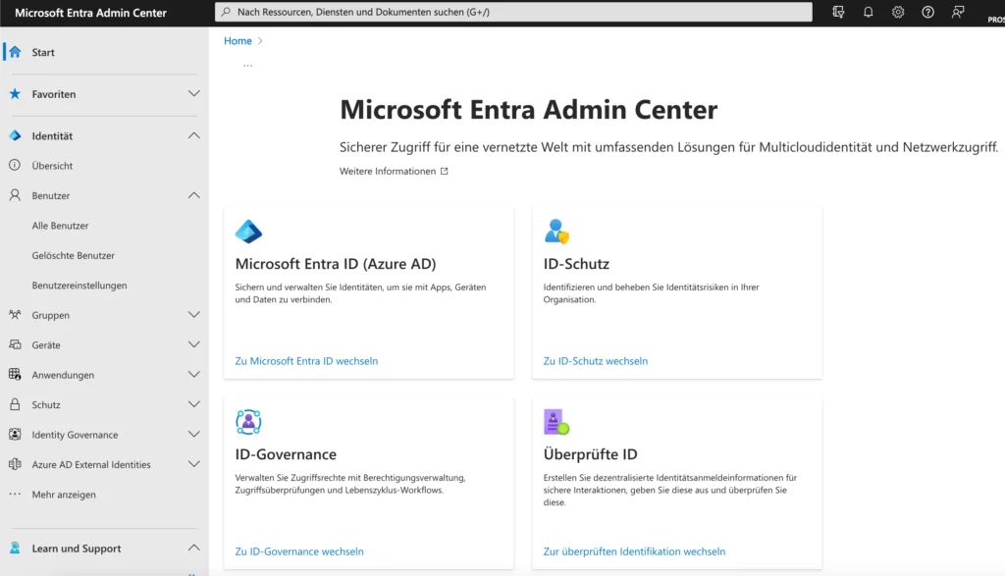Click the ID-Schutz card heading
Image resolution: width=1005 pixels, height=576 pixels.
pos(576,263)
